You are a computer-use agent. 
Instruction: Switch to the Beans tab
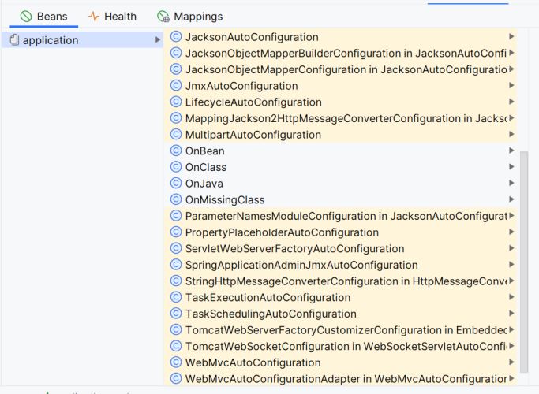point(43,17)
